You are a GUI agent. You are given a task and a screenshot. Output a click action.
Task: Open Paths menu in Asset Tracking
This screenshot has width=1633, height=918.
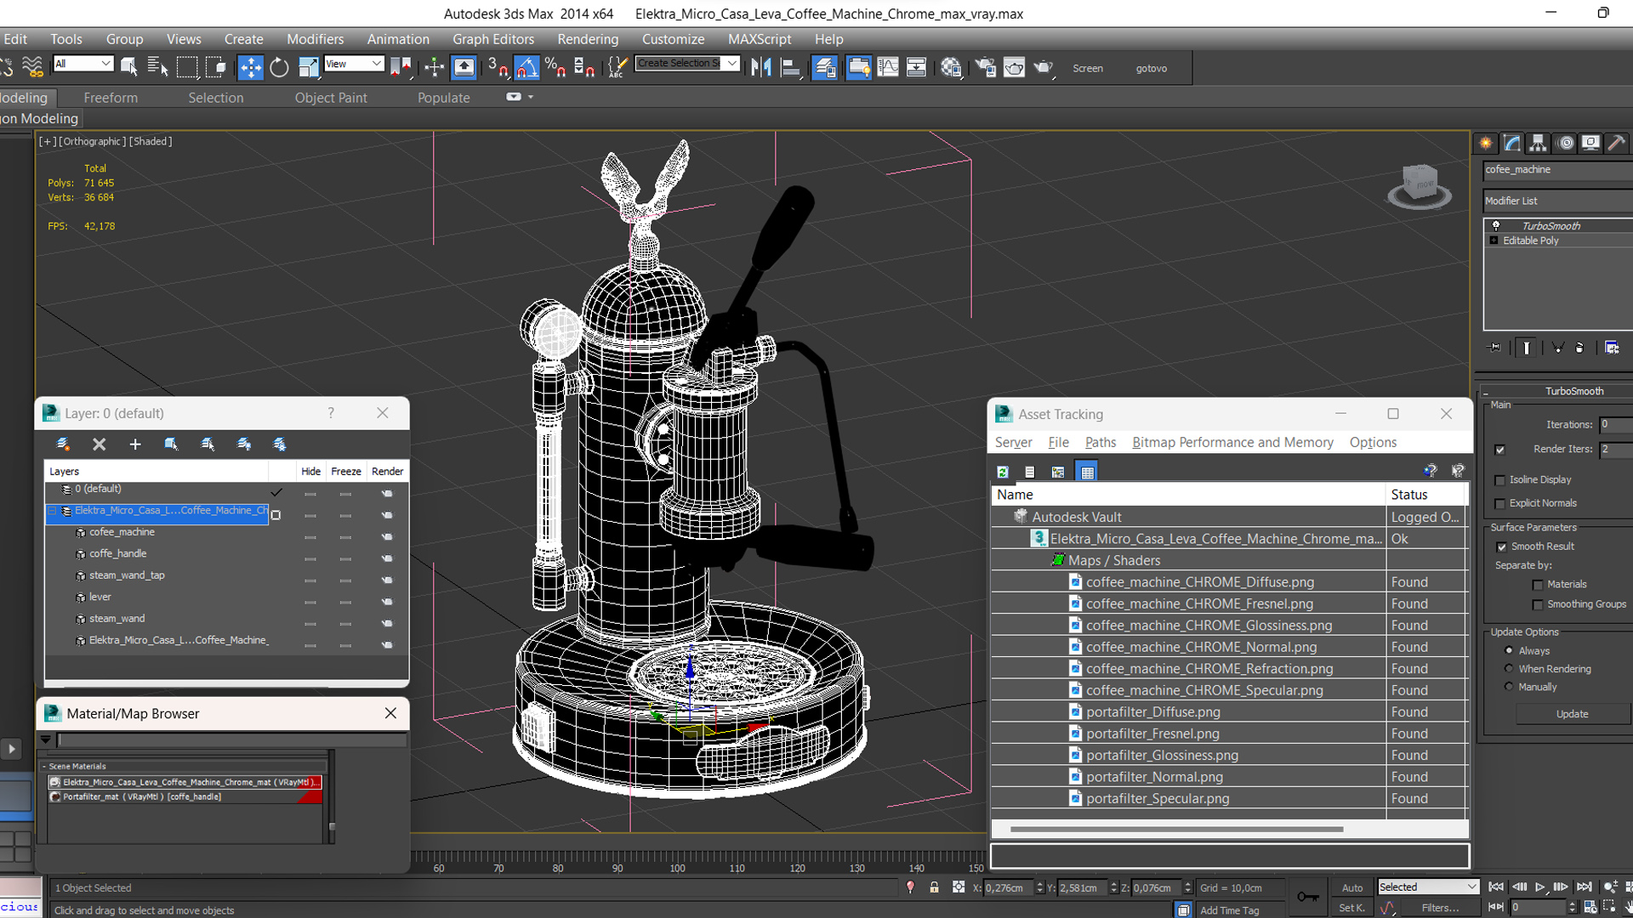click(1100, 442)
